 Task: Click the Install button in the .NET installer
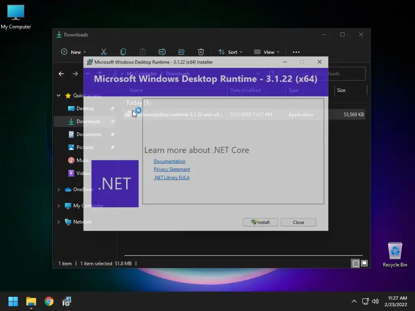[x=260, y=222]
